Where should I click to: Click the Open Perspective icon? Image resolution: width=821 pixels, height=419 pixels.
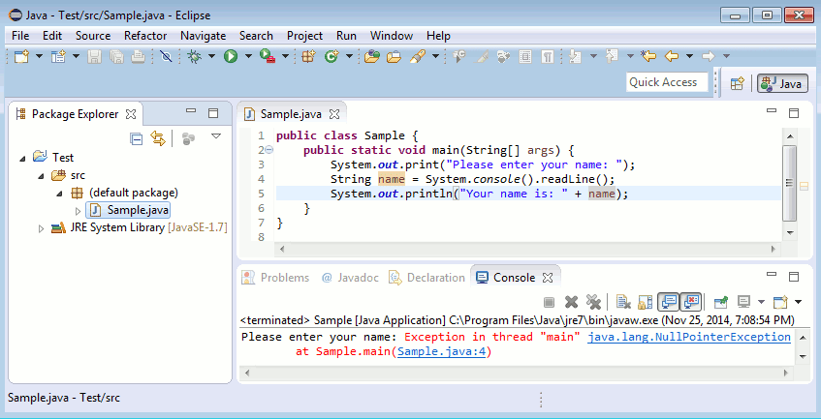click(738, 83)
